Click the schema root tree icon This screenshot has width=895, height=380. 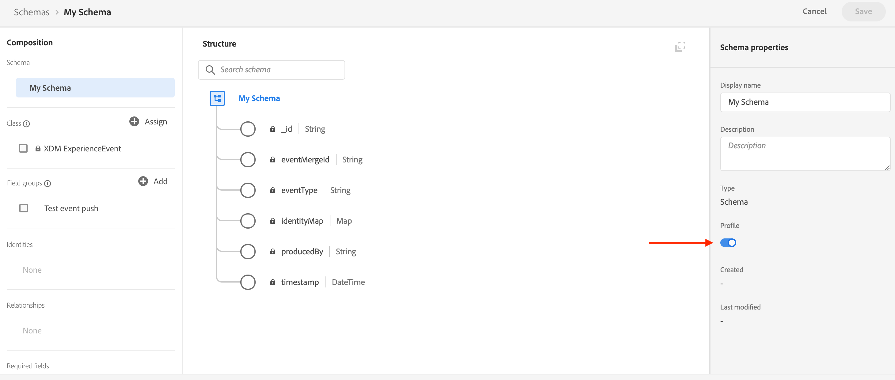tap(217, 98)
